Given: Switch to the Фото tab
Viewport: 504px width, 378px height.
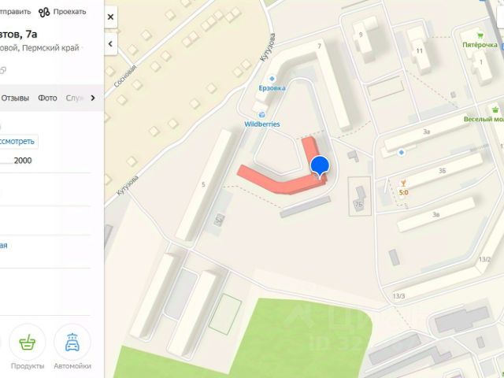Looking at the screenshot, I should tap(47, 98).
